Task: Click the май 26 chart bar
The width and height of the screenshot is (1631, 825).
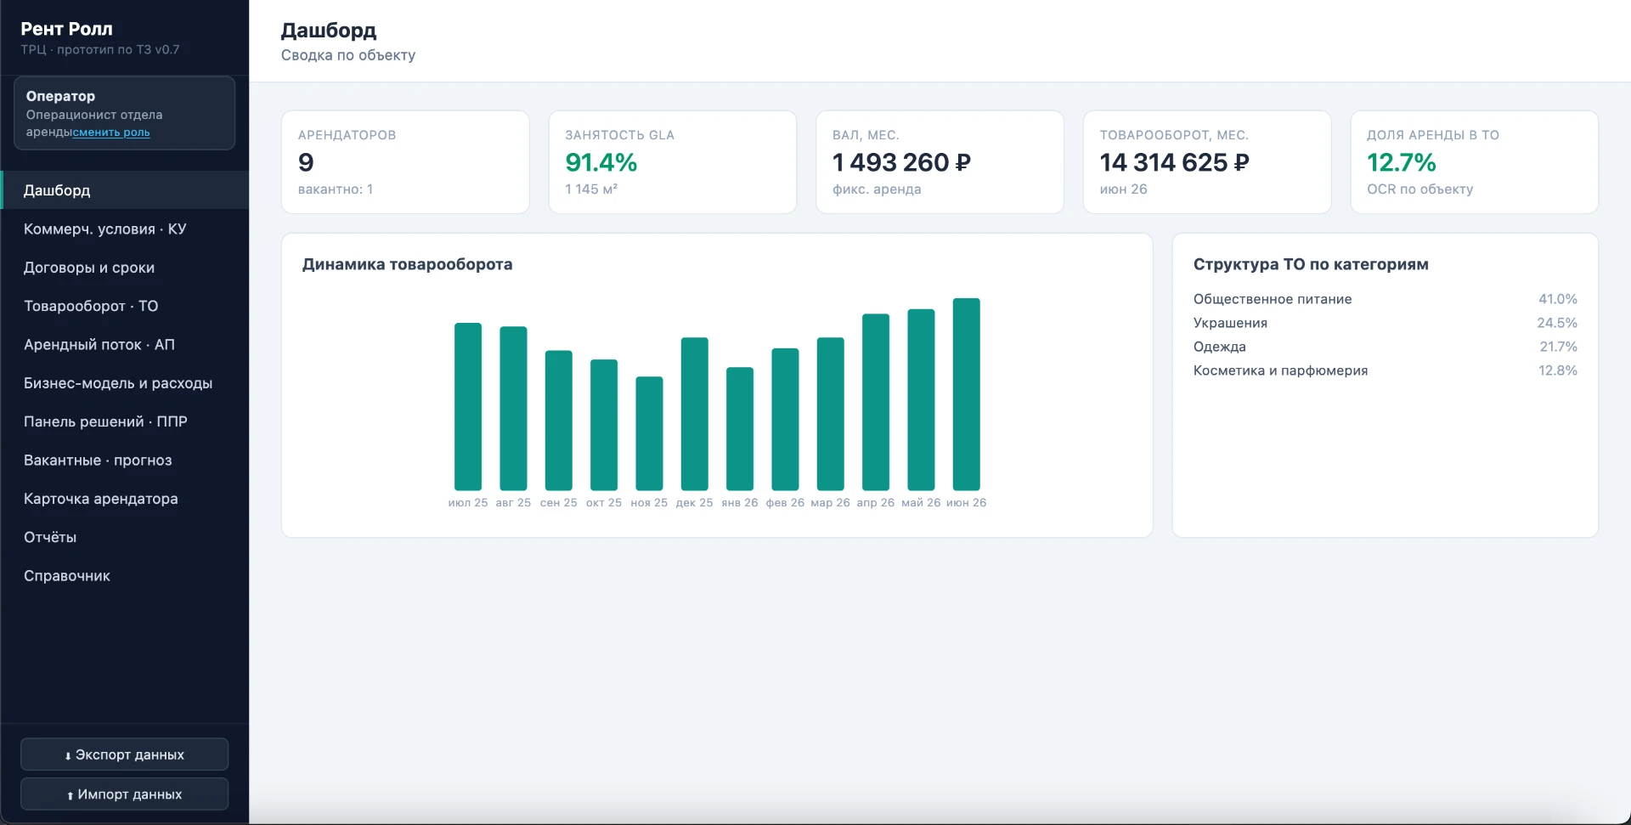Action: [921, 400]
